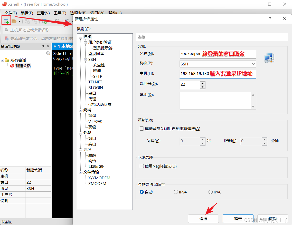Select 登录脚本 in category tree
This screenshot has height=225, width=292.
click(96, 54)
